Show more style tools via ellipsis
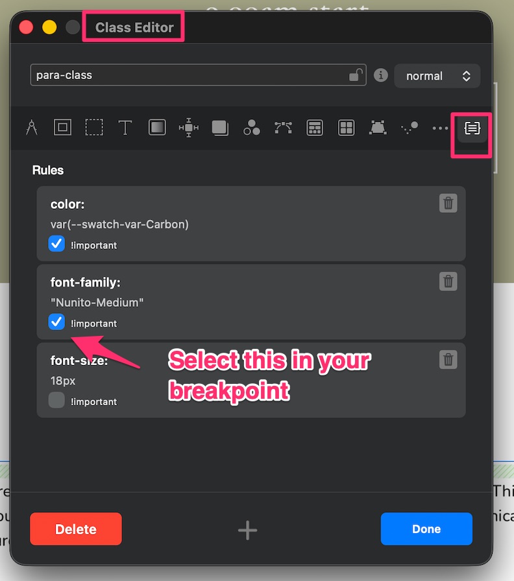514x581 pixels. (x=441, y=128)
